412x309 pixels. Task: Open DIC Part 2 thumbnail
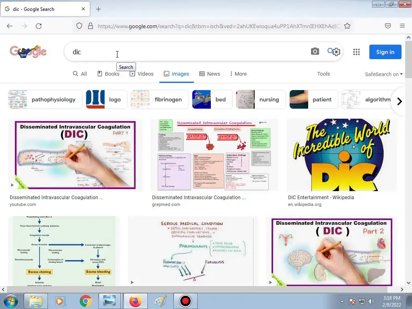[332, 251]
